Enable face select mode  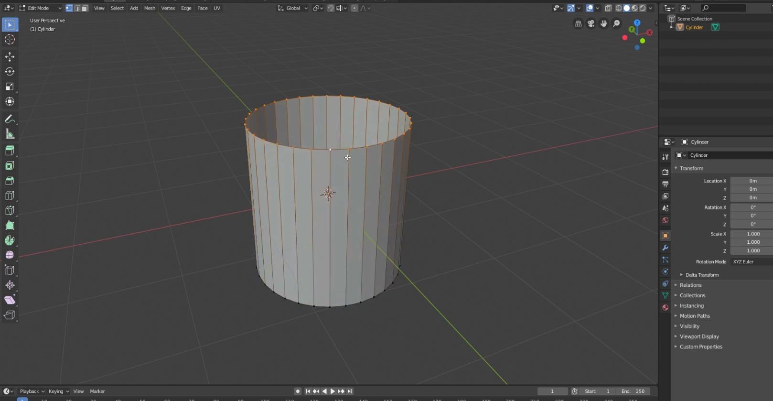pos(85,8)
